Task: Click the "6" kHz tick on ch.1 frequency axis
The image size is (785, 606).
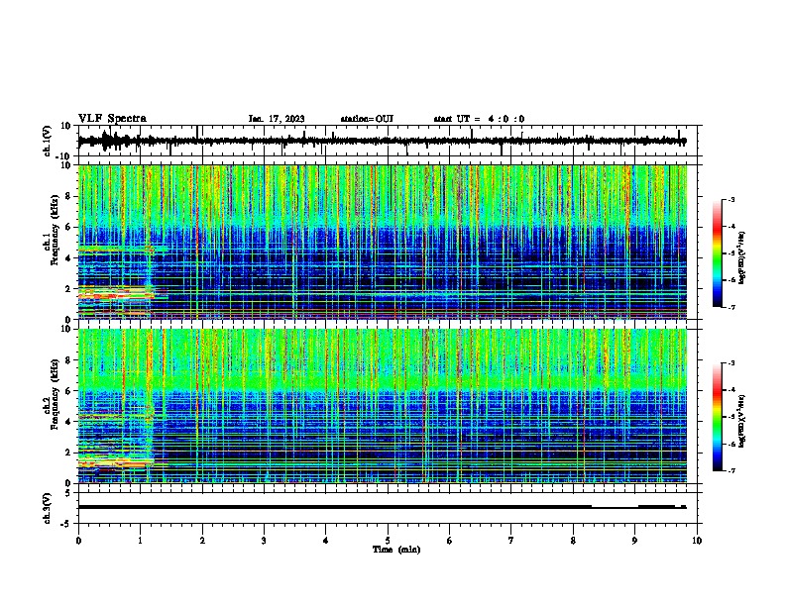Action: pos(68,227)
